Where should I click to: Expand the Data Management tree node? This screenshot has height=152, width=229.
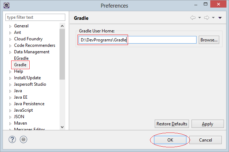[10, 52]
